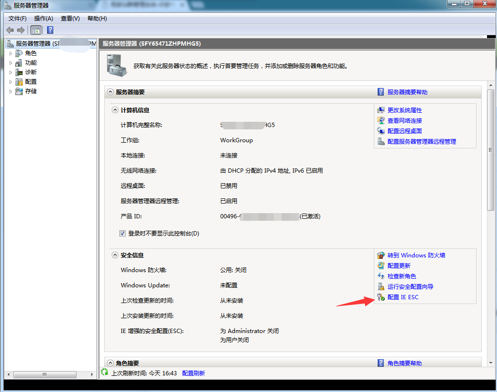Click the 查看网络连接 icon

click(x=380, y=120)
